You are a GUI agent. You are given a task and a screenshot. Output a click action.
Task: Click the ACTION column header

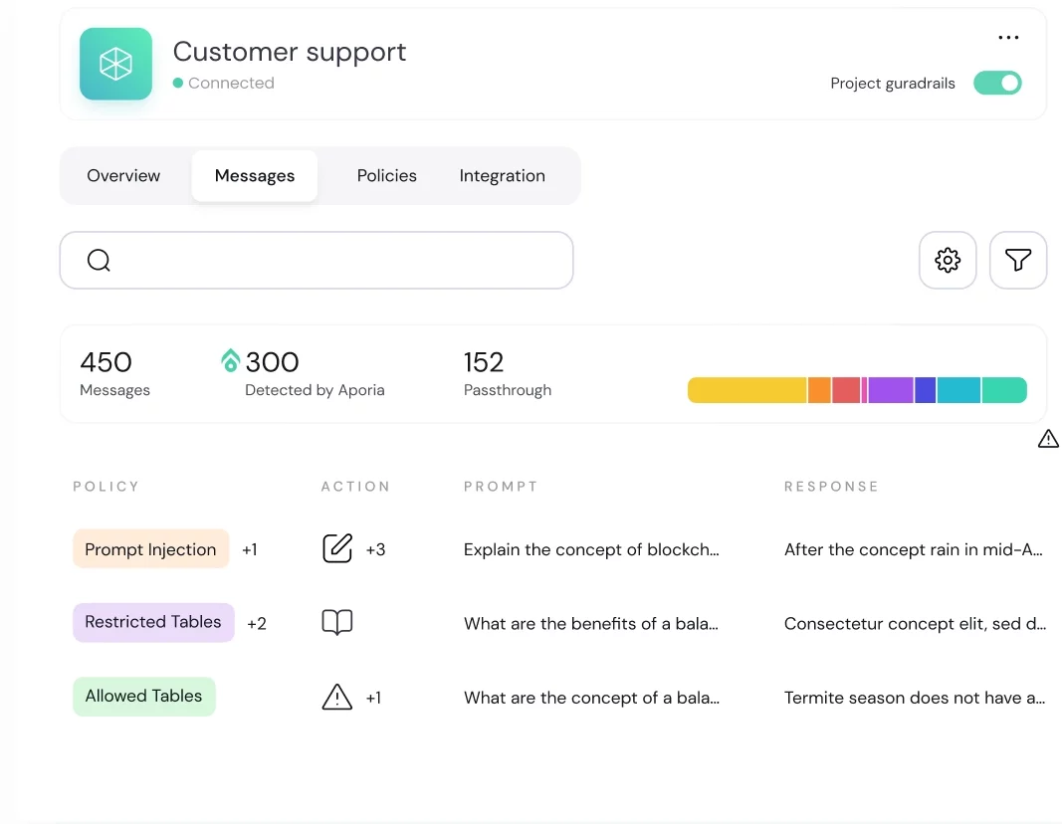pos(355,486)
